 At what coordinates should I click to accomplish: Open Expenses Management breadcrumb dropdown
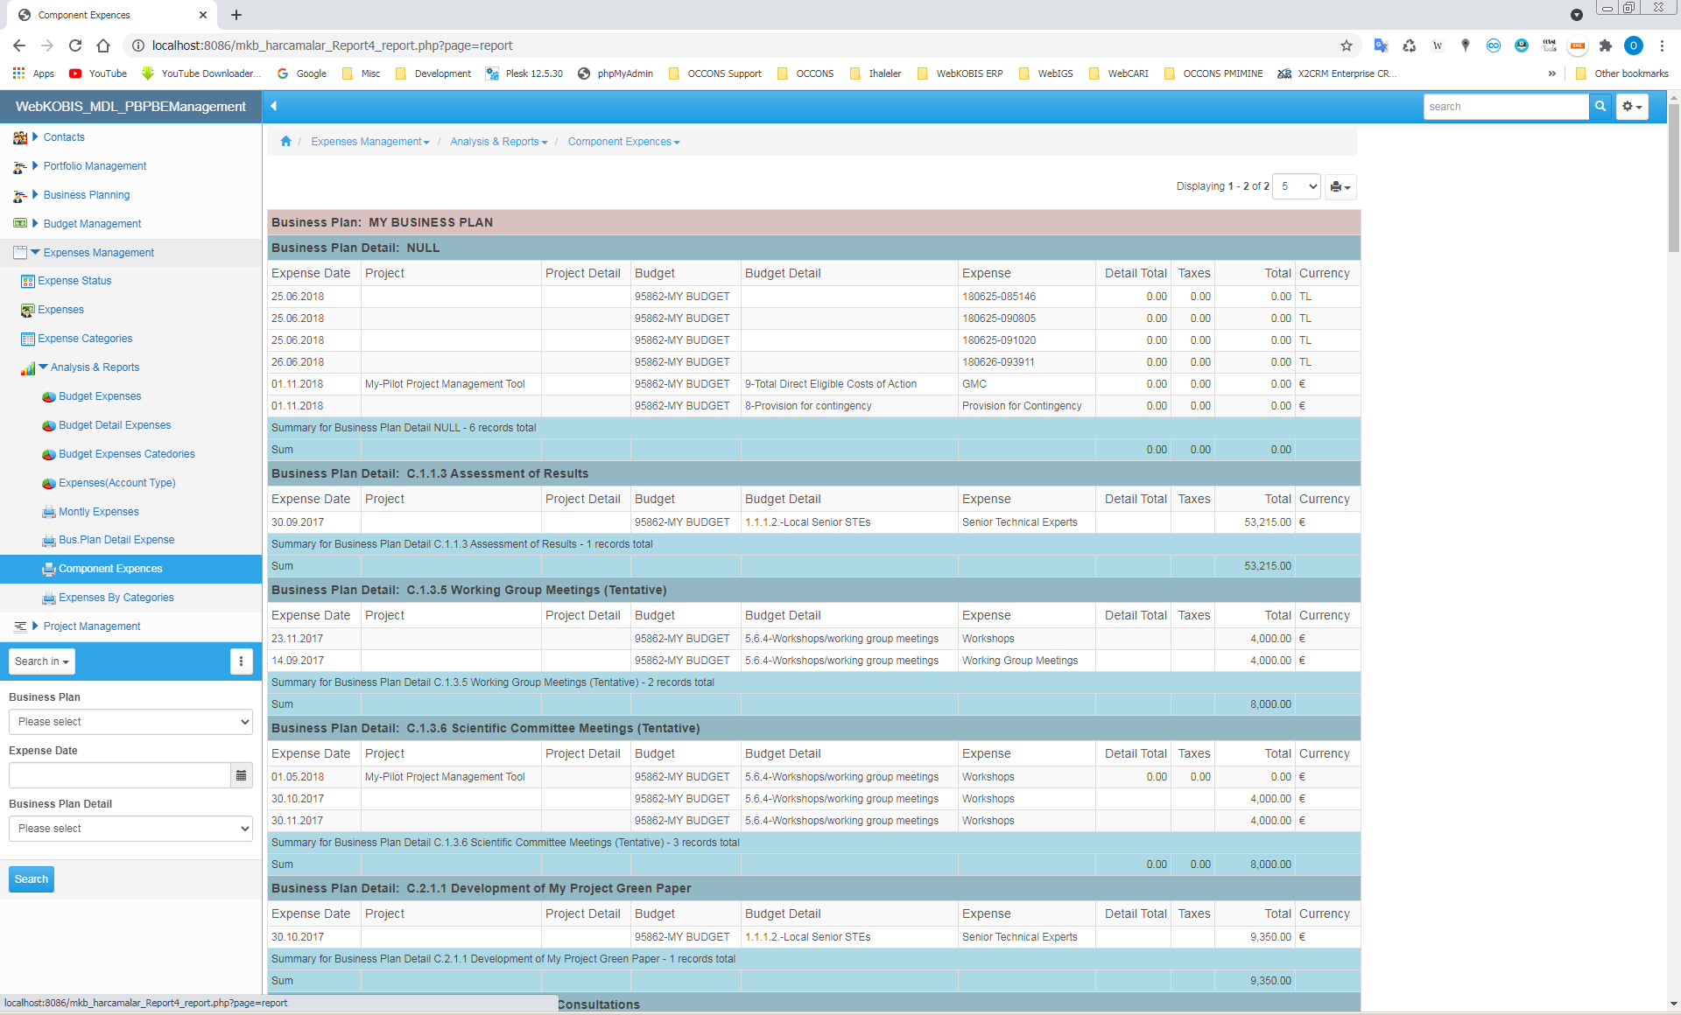tap(370, 142)
